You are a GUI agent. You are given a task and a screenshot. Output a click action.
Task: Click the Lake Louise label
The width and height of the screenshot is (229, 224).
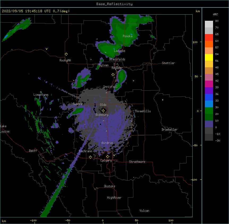click(5, 129)
